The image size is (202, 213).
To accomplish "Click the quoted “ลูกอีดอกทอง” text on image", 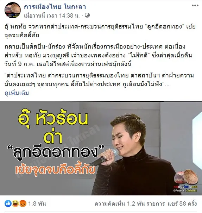I will click(x=56, y=152).
